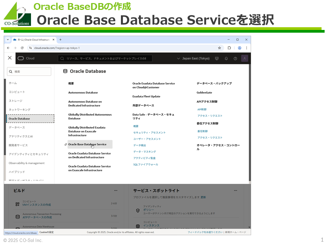Screen dimensions: 327x245
Task: Open Globally Distributed Exadata Database on Exascale
Action: (87, 131)
